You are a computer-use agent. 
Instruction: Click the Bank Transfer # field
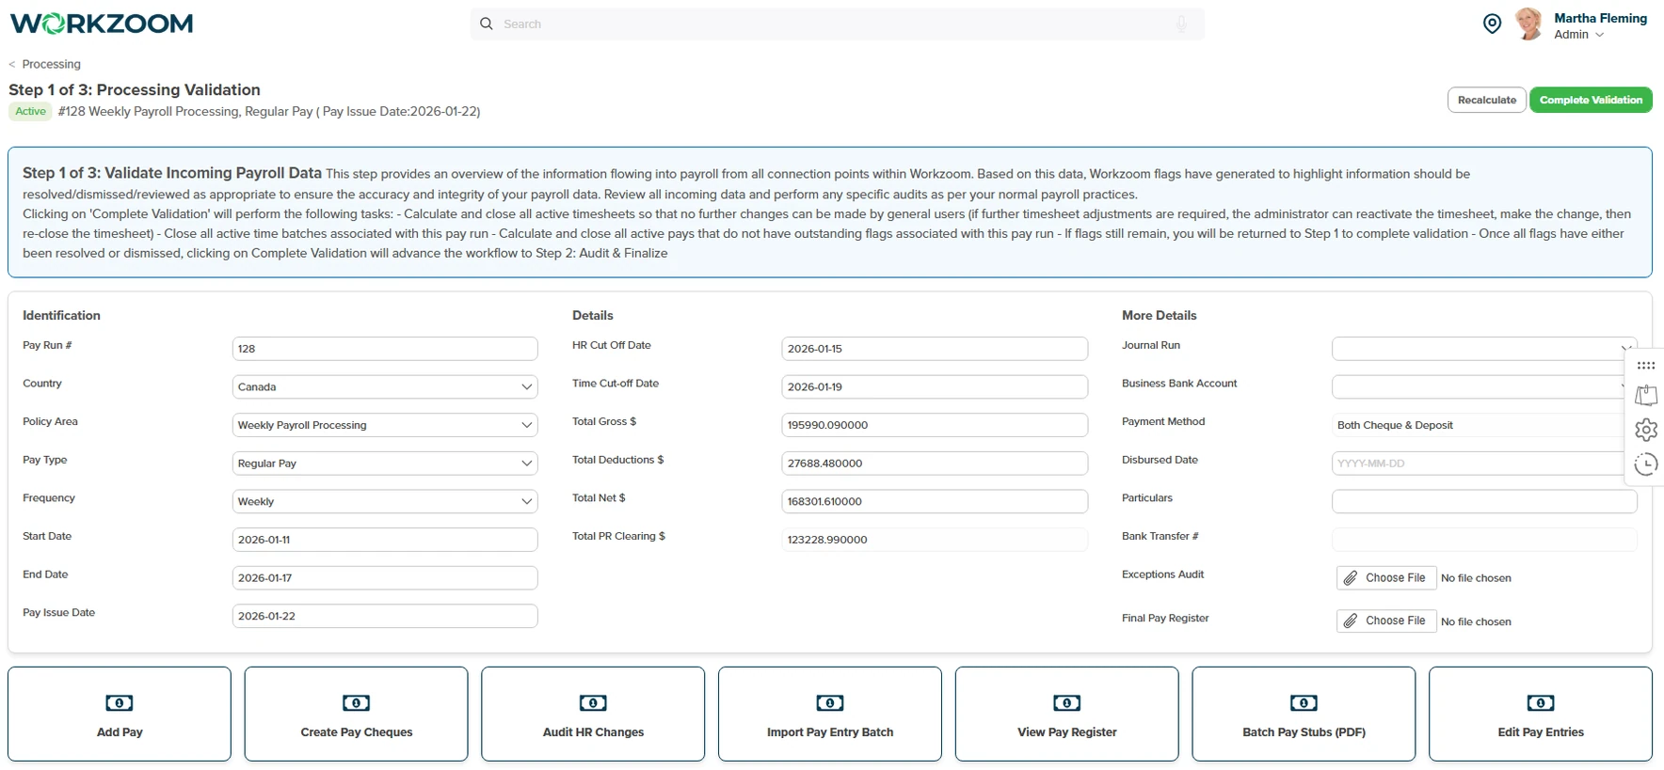coord(1484,540)
